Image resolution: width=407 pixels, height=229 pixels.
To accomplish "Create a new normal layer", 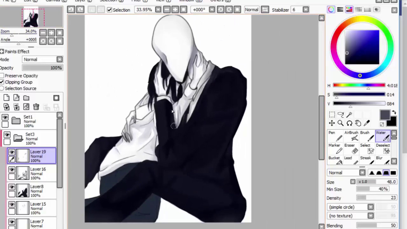I will (x=7, y=98).
